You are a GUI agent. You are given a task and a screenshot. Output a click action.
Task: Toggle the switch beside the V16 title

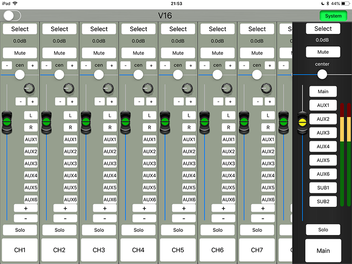click(x=12, y=16)
